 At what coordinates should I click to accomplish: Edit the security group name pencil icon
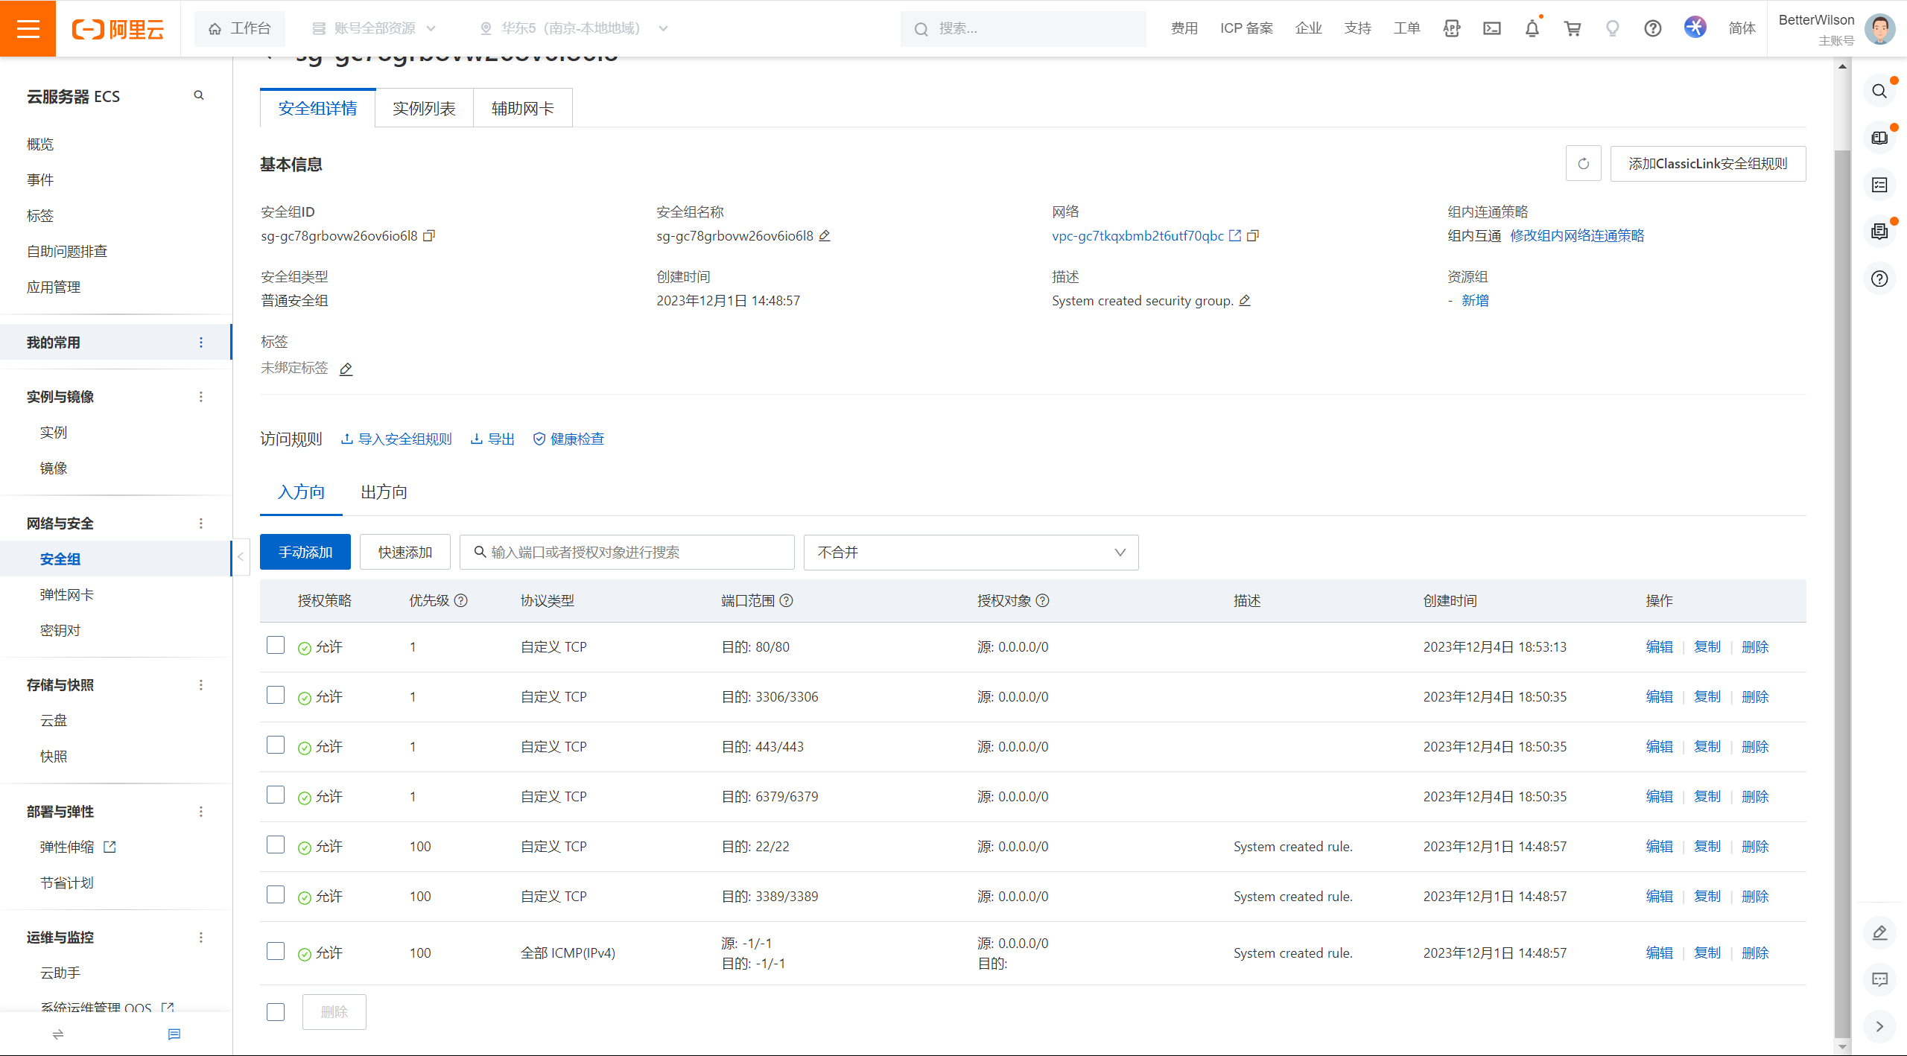pos(825,236)
